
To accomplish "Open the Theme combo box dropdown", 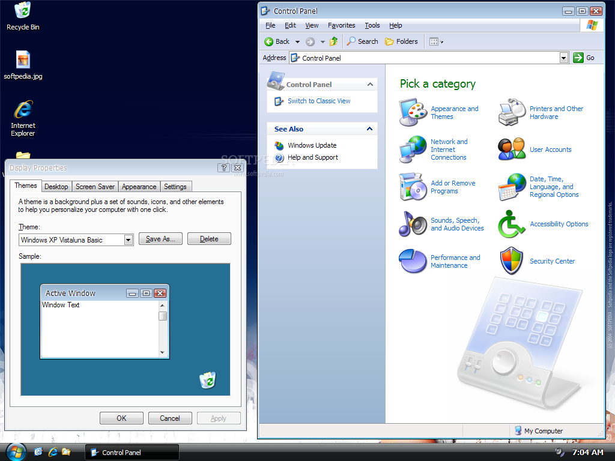I will pos(129,240).
